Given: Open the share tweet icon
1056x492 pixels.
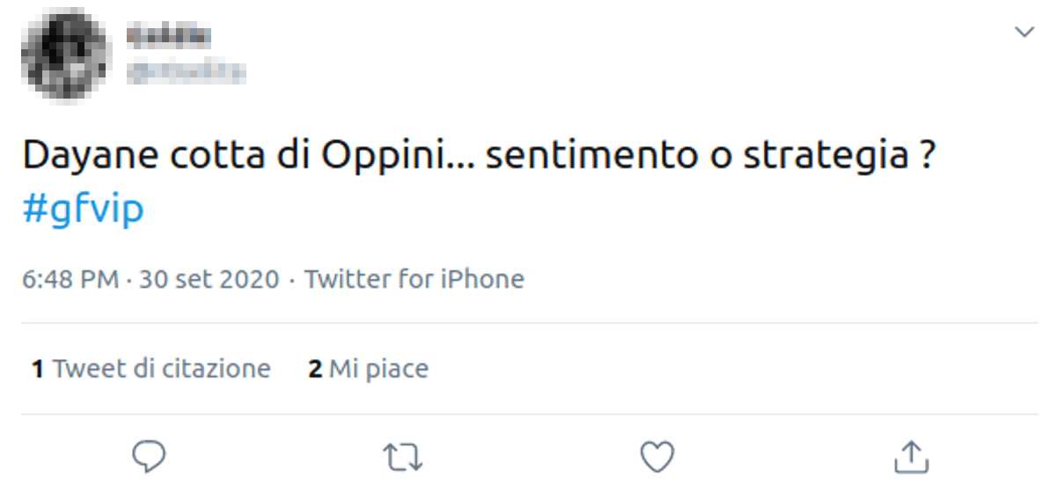Looking at the screenshot, I should [911, 456].
